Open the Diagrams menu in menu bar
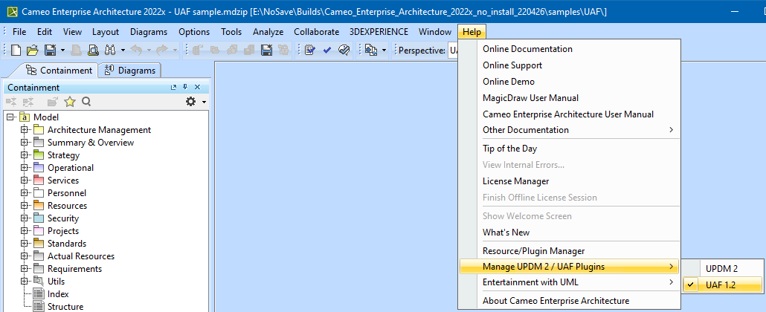766x312 pixels. (149, 32)
